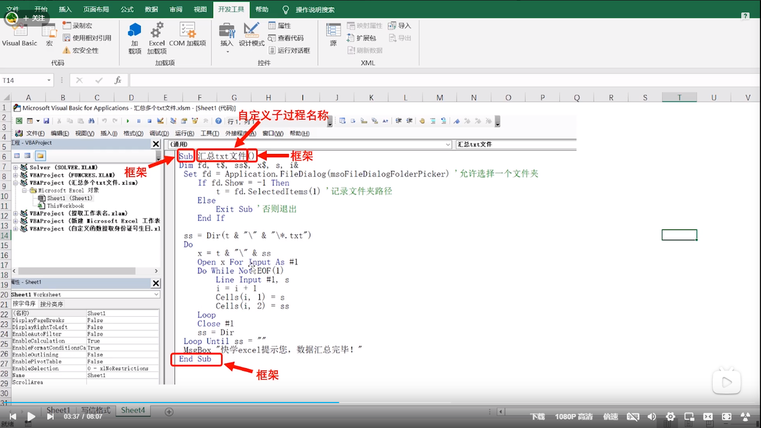This screenshot has width=761, height=428.
Task: Toggle 使用相对引用 recording option
Action: tap(87, 38)
